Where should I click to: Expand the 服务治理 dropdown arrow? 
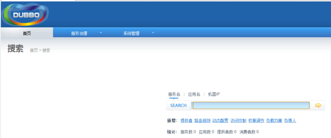[x=101, y=33]
